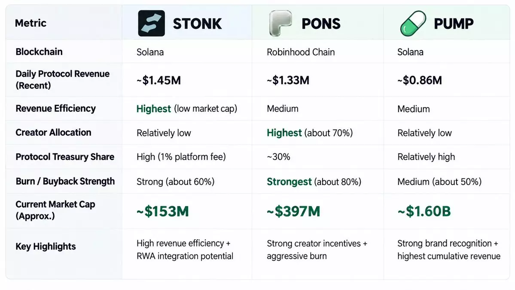Select the STONK column heading text
Image resolution: width=515 pixels, height=290 pixels.
198,24
